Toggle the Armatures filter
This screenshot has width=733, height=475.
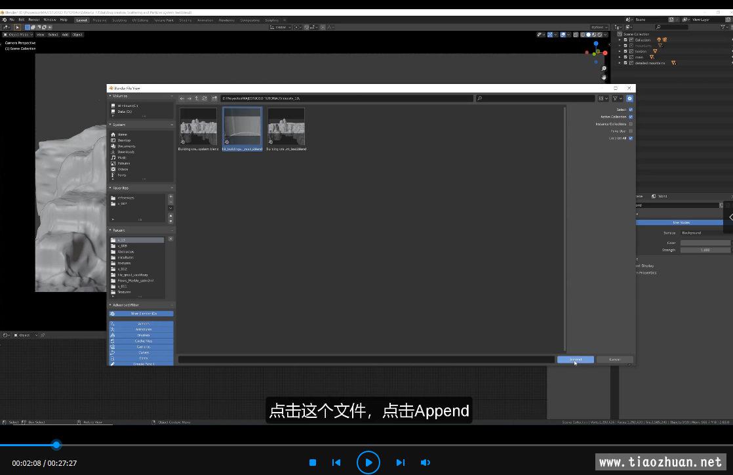[x=141, y=329]
